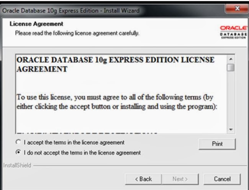This screenshot has width=249, height=190.
Task: Click the disabled Next button
Action: [x=180, y=179]
